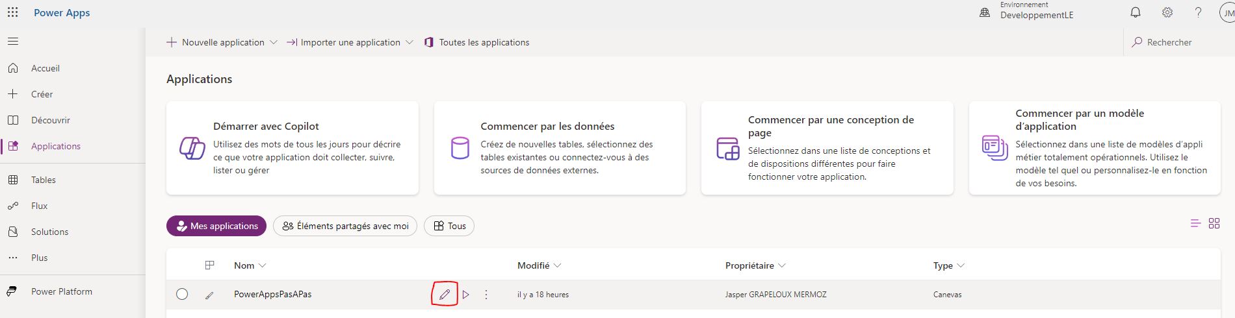Open the app launcher waffle icon
Screen dimensions: 1235x318
pos(13,12)
